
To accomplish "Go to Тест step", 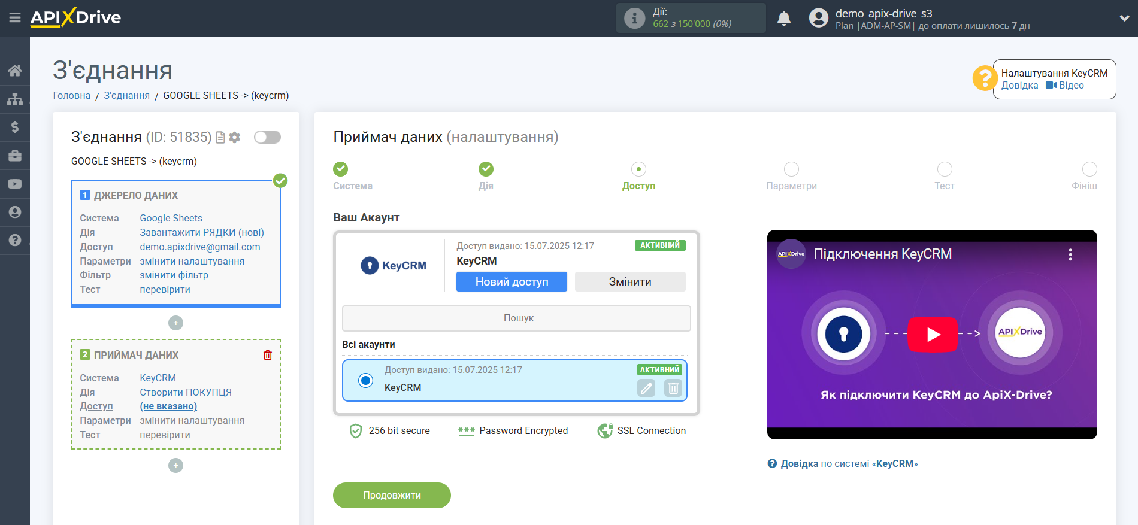I will tap(945, 169).
